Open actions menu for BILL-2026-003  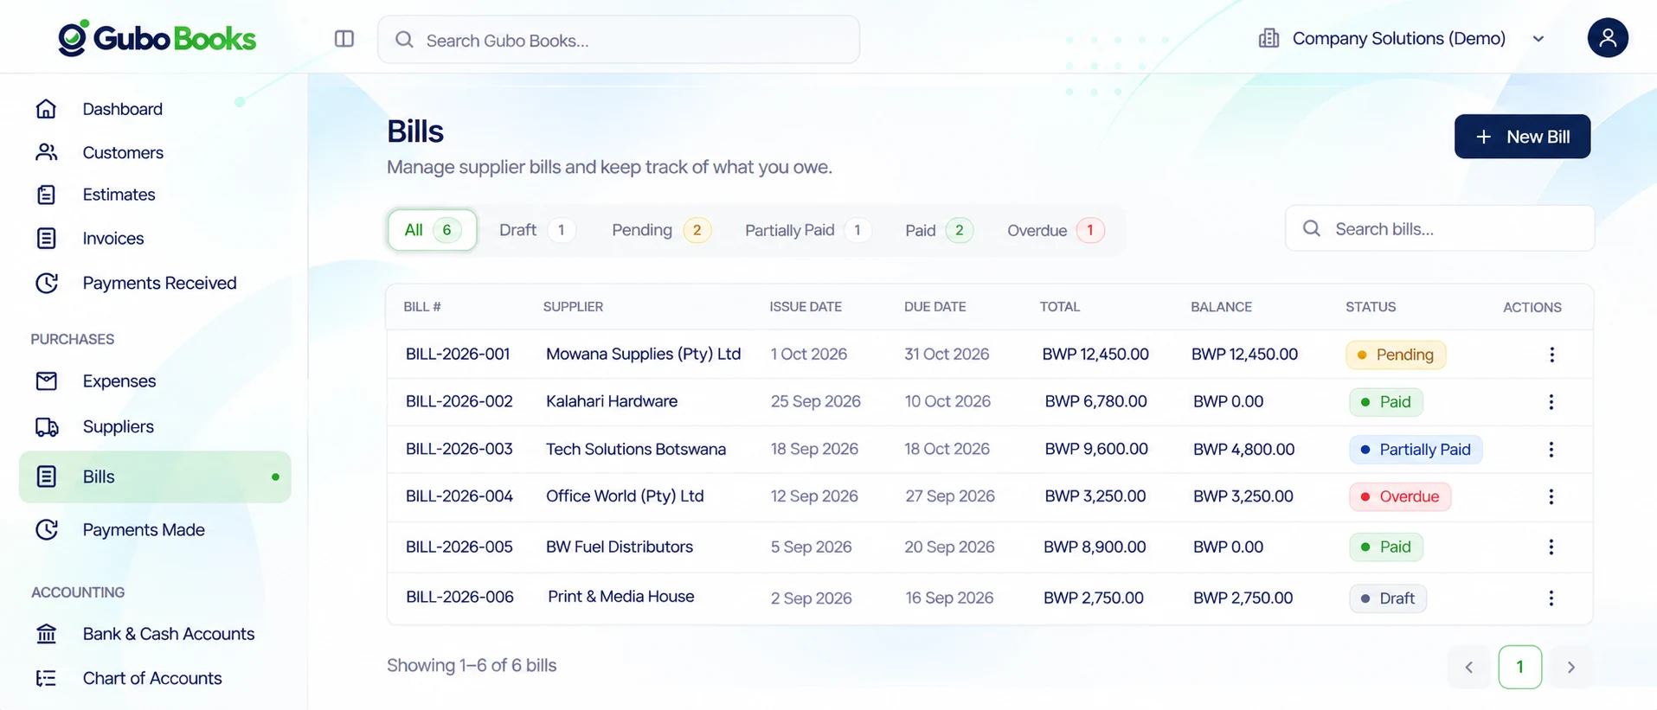pyautogui.click(x=1551, y=450)
